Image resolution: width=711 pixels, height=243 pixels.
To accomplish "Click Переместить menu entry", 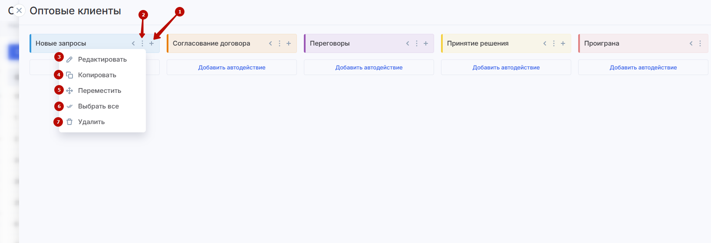I will (99, 91).
